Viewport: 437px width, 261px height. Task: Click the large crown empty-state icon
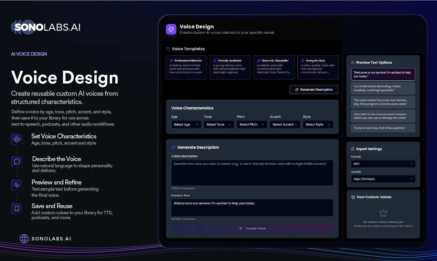(x=383, y=213)
